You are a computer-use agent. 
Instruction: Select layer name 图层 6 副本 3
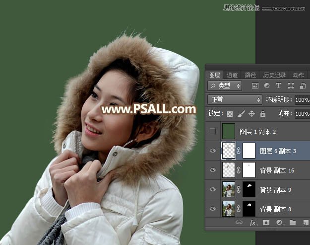point(278,151)
